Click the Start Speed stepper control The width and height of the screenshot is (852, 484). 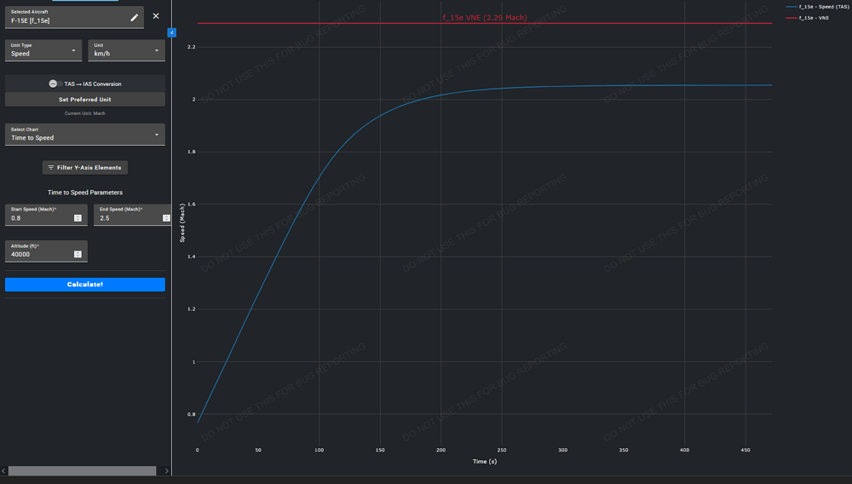pyautogui.click(x=78, y=218)
